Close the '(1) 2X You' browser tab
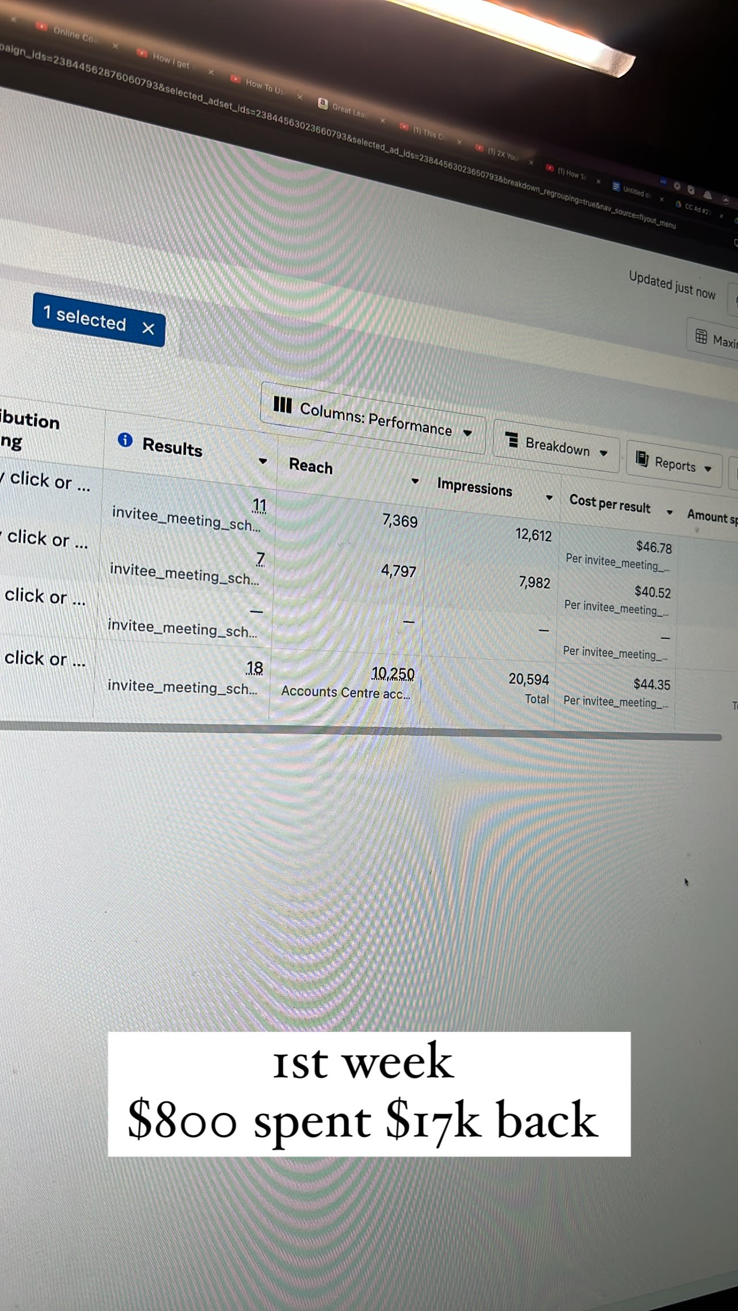738x1311 pixels. [x=531, y=163]
